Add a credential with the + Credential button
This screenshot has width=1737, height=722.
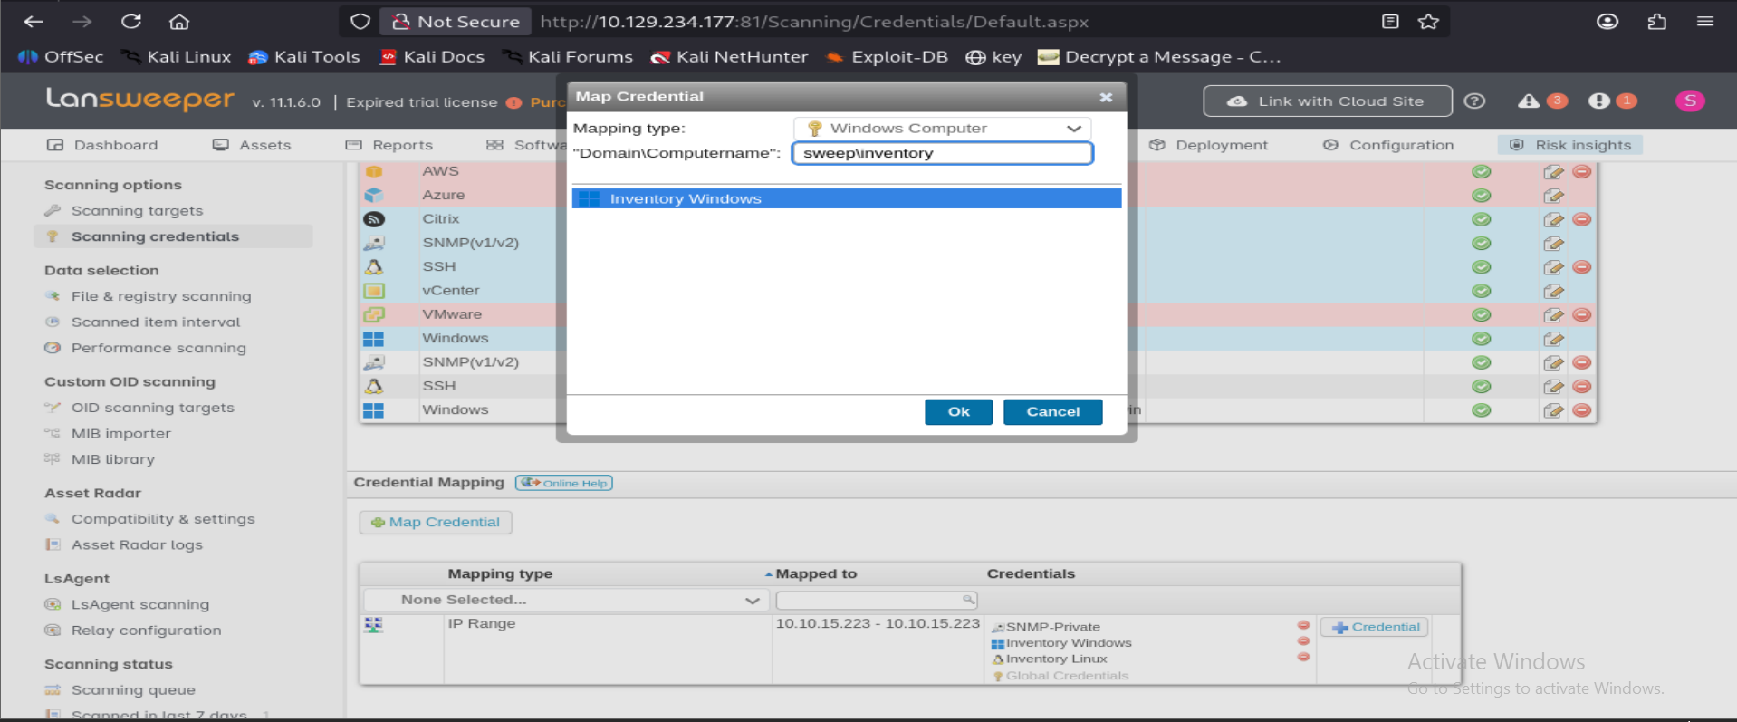pyautogui.click(x=1375, y=627)
